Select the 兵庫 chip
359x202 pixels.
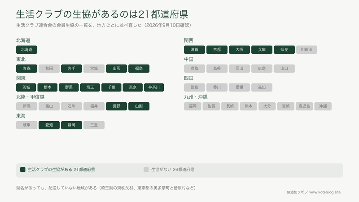(x=262, y=50)
